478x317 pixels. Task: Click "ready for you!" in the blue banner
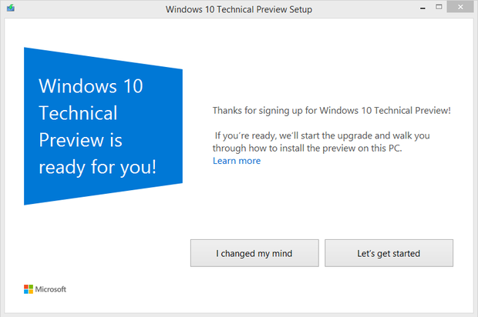point(97,167)
